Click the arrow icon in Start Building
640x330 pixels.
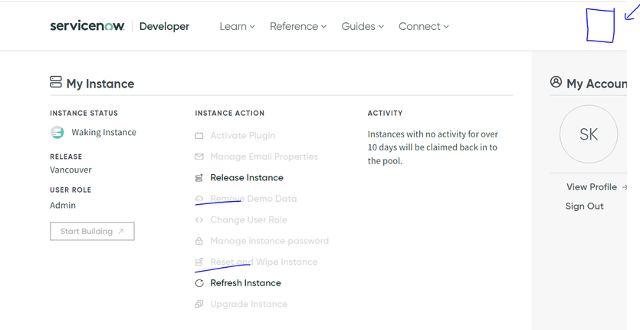(121, 232)
